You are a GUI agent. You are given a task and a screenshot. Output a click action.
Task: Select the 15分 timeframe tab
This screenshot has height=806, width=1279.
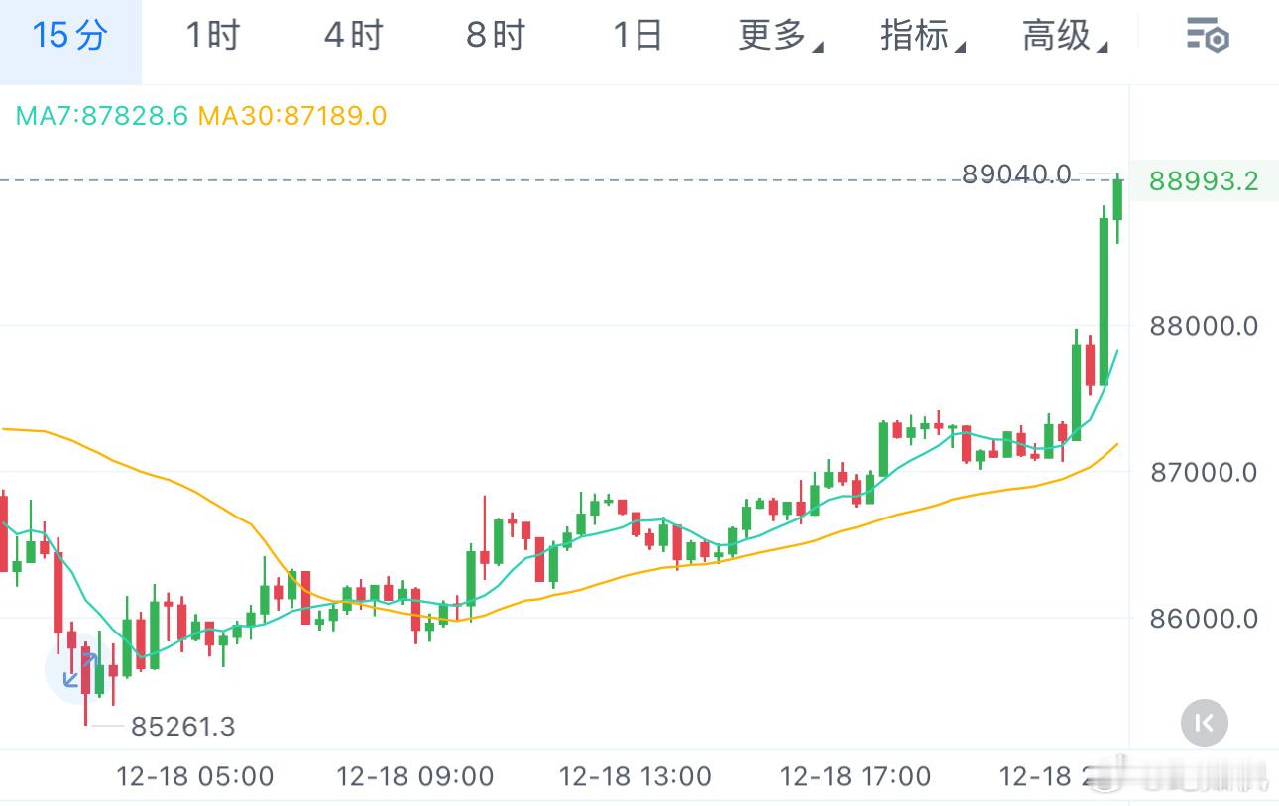[69, 36]
